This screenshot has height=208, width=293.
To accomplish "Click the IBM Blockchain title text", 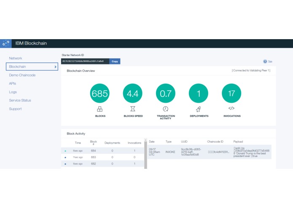I will point(31,43).
